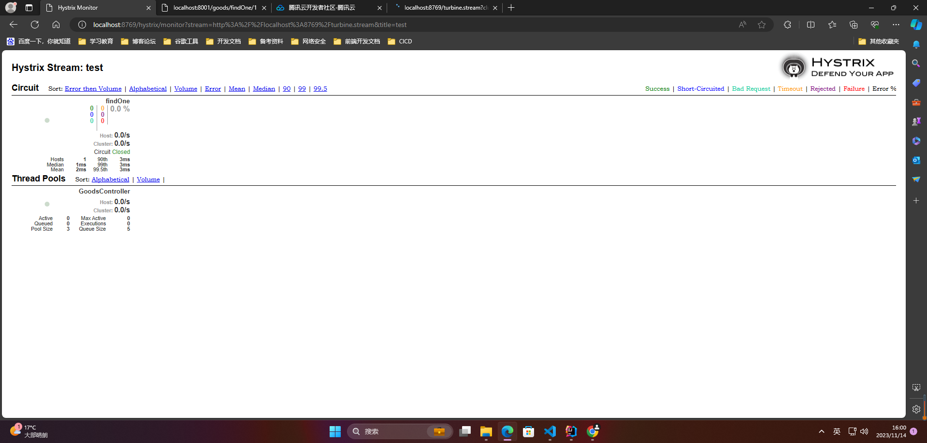The image size is (927, 443).
Task: Click the findOne circuit name
Action: (x=117, y=101)
